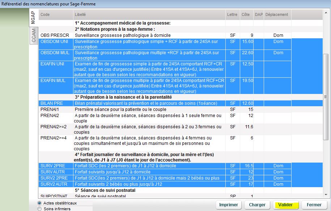Close the dialog with Fermer

314,205
